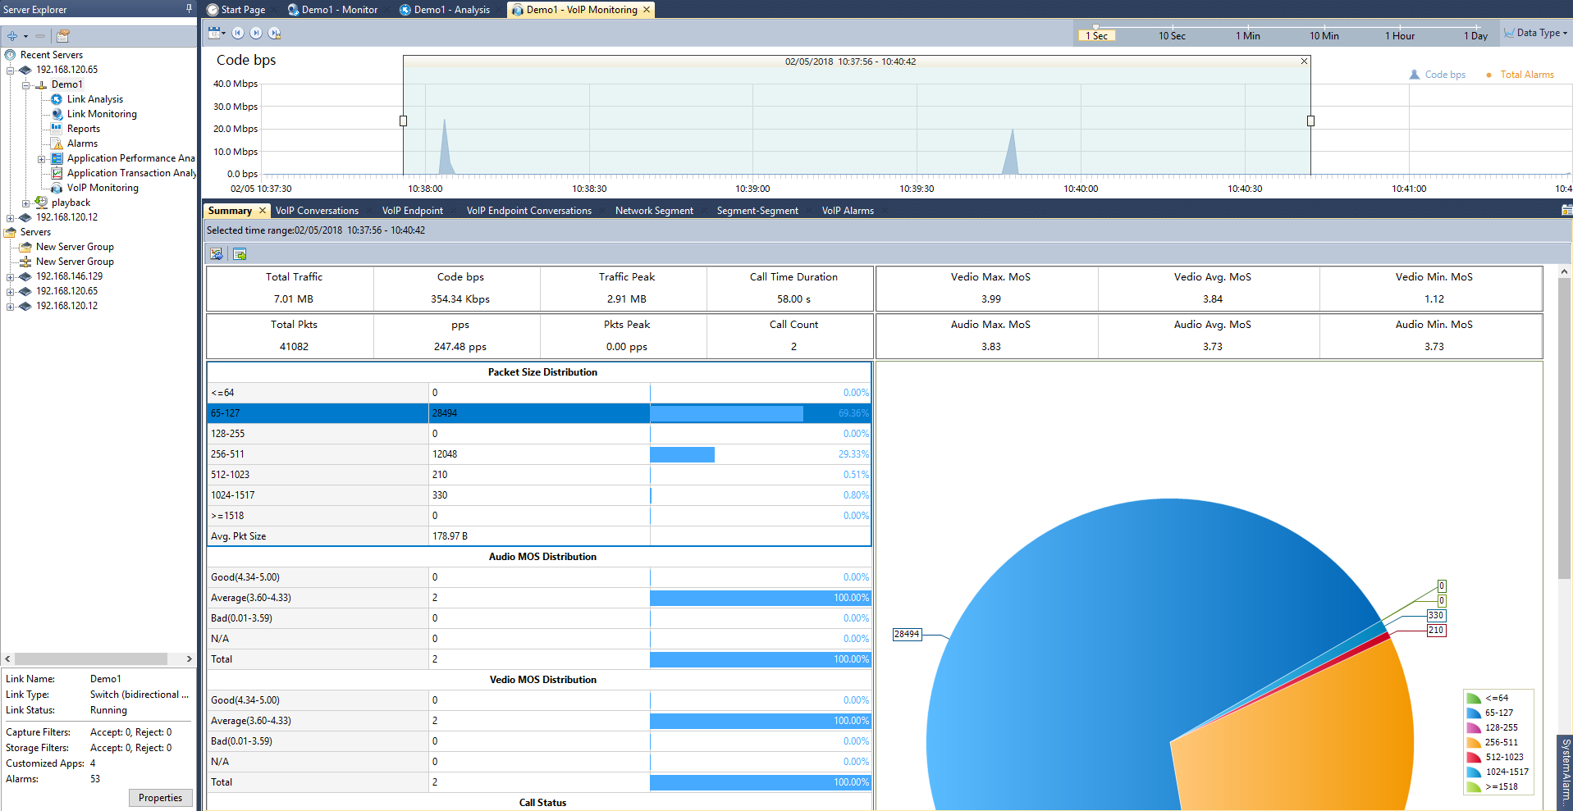The height and width of the screenshot is (811, 1573).
Task: Click the 28494 label on the pie chart
Action: pos(907,634)
